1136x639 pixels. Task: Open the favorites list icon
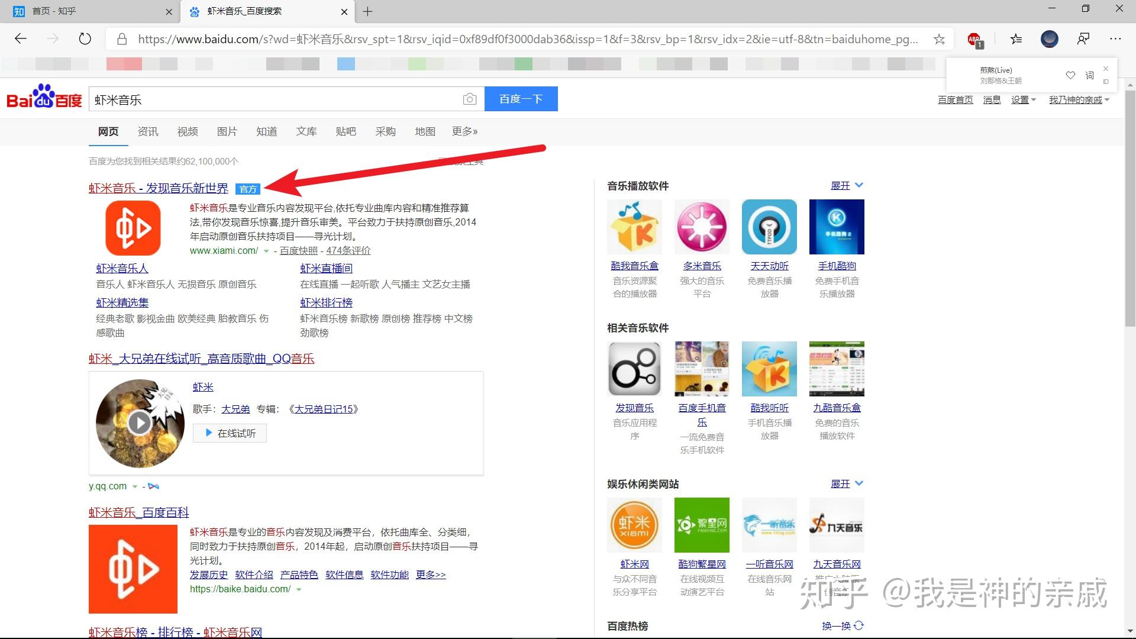pos(1016,39)
